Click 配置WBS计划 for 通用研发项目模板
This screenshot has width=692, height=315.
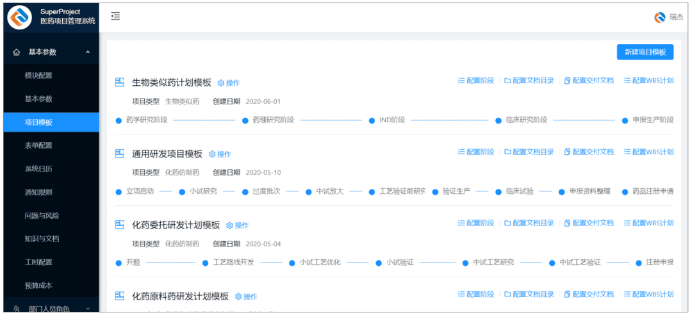(648, 152)
